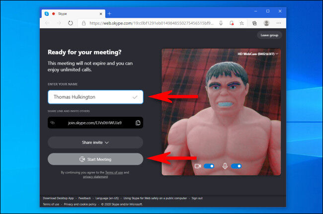The image size is (323, 214).
Task: Click the browser forward arrow
Action: (x=59, y=23)
